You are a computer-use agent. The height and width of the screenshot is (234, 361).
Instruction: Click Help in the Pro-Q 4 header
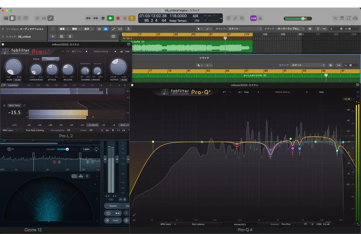321,92
